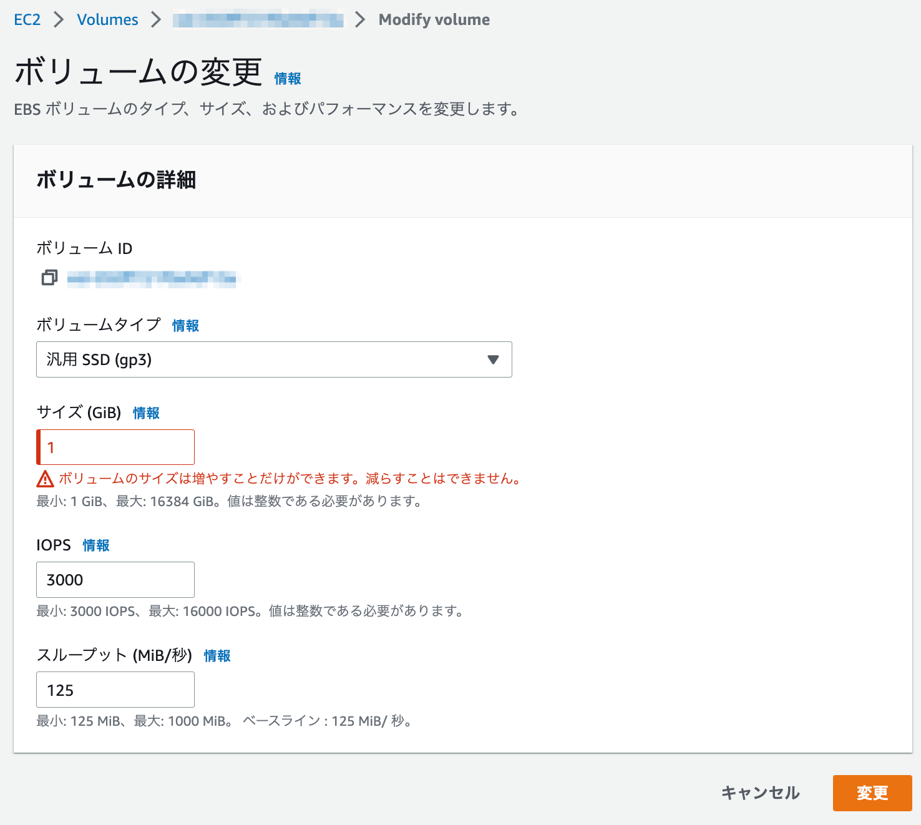Copy the volume ID using copy icon
The height and width of the screenshot is (825, 921).
coord(49,278)
